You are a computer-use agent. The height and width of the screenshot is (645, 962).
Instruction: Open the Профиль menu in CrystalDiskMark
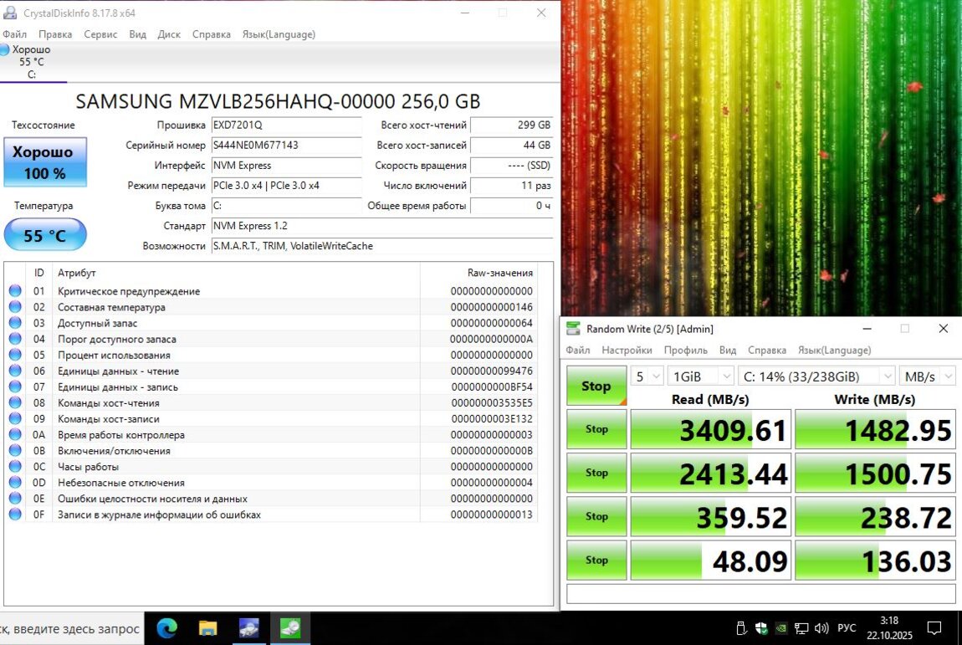click(685, 350)
